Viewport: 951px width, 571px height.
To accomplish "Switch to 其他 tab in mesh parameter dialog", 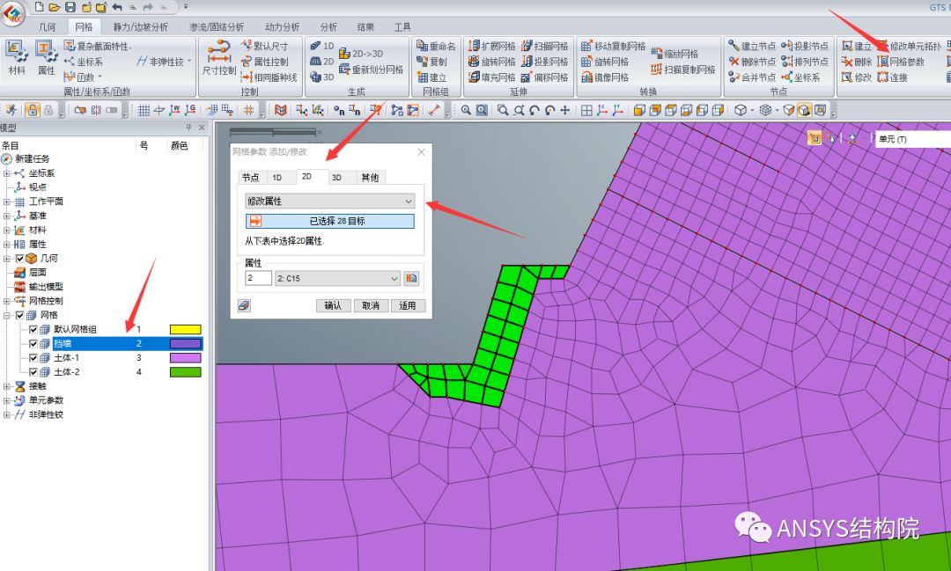I will click(x=370, y=177).
